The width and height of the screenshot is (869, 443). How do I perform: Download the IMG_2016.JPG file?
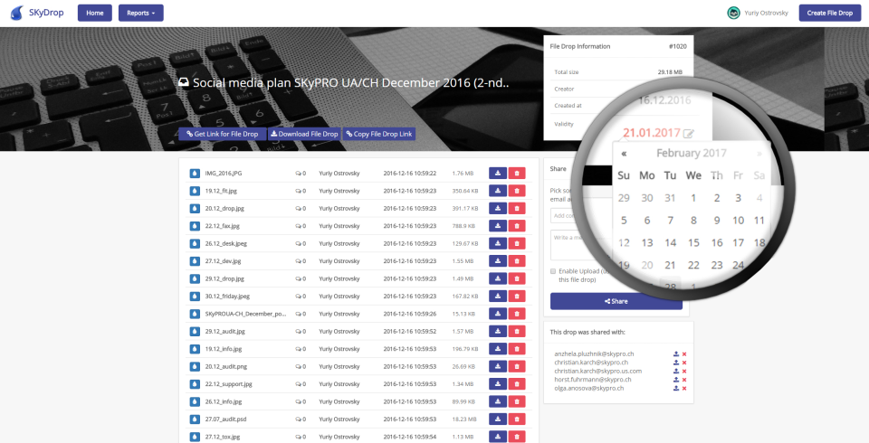(x=498, y=174)
